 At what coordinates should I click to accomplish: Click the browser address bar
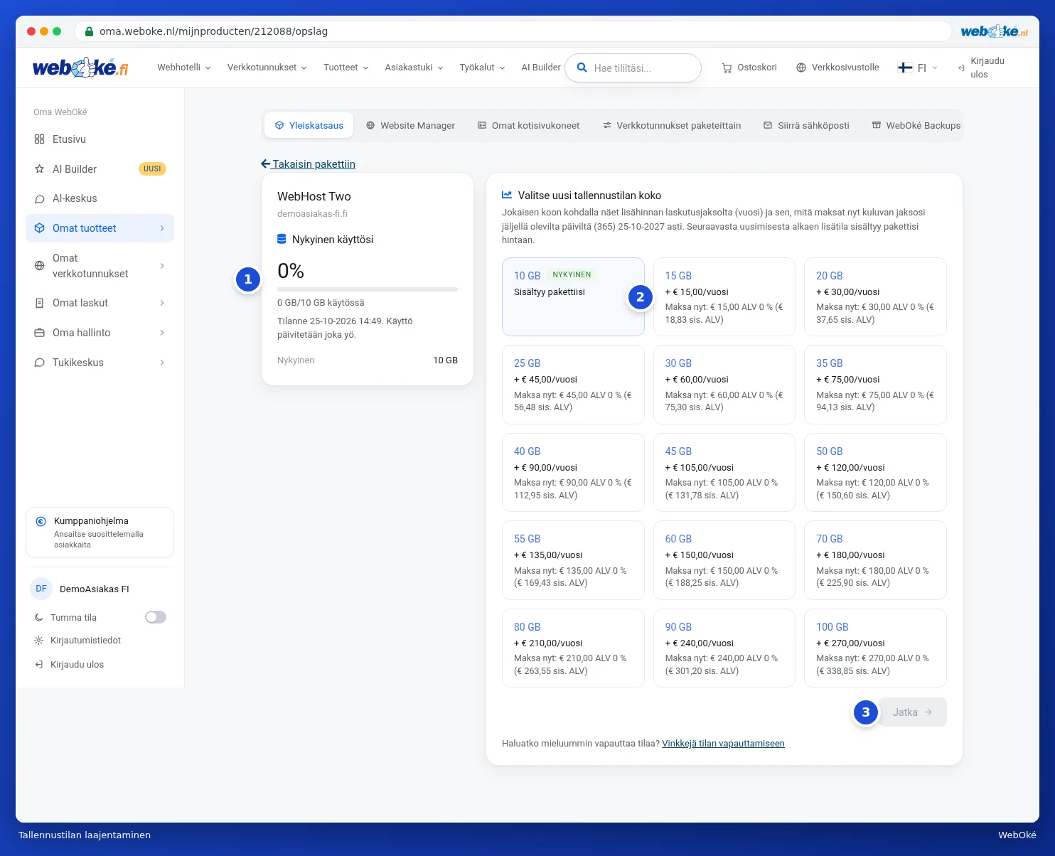(513, 31)
